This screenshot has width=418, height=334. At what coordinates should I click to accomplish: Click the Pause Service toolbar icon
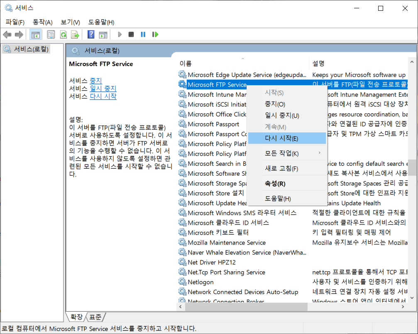[143, 34]
